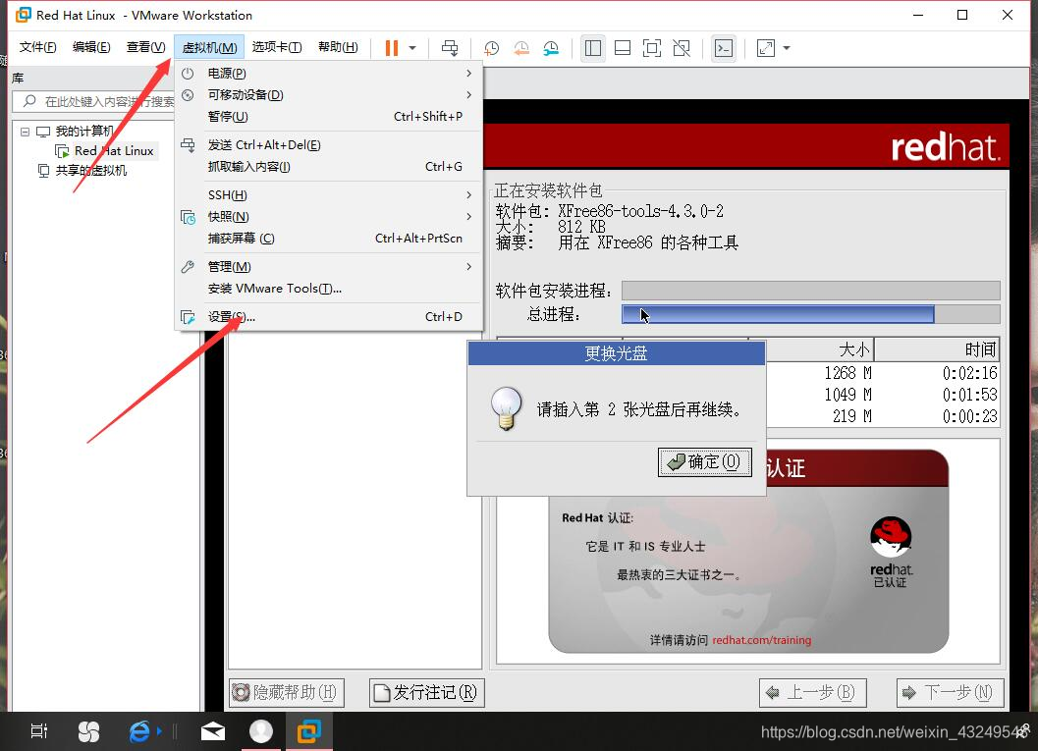This screenshot has width=1038, height=751.
Task: Expand the SSH(H) submenu
Action: pos(328,195)
